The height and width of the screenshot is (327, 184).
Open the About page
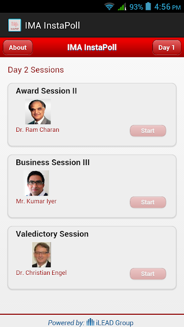[x=18, y=48]
